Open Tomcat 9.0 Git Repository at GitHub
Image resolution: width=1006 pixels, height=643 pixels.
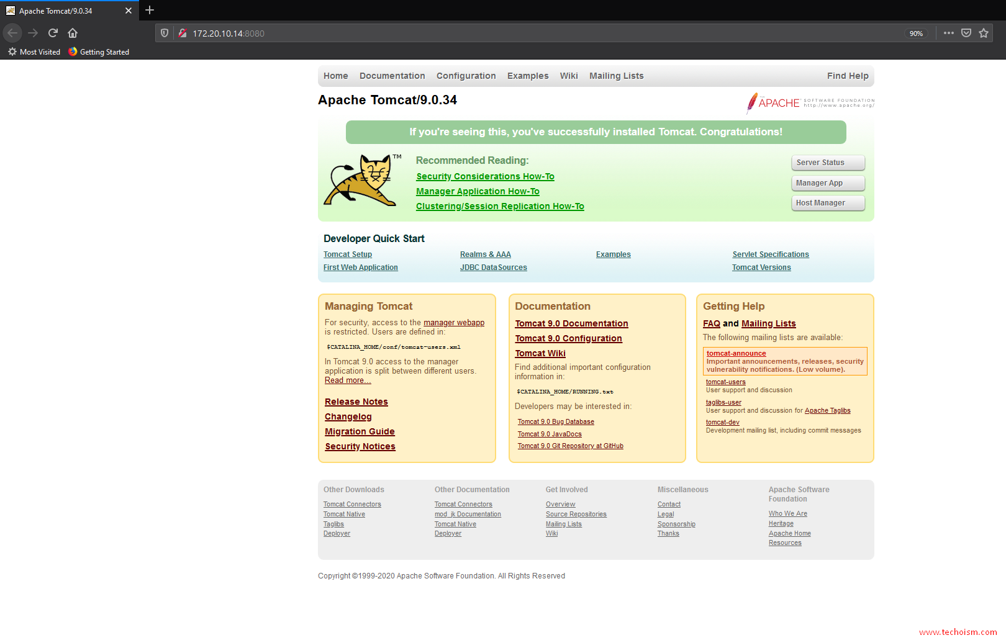[571, 446]
